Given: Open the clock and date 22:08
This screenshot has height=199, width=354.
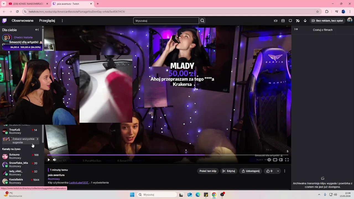Looking at the screenshot, I should [x=345, y=195].
